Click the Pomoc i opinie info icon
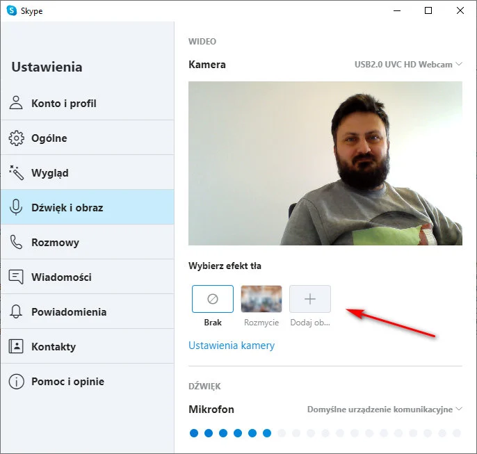Viewport: 477px width, 454px height. pyautogui.click(x=16, y=381)
